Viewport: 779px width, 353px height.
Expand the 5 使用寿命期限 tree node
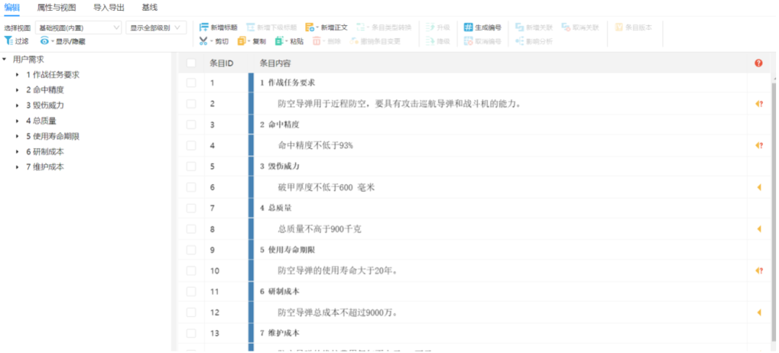[x=17, y=136]
